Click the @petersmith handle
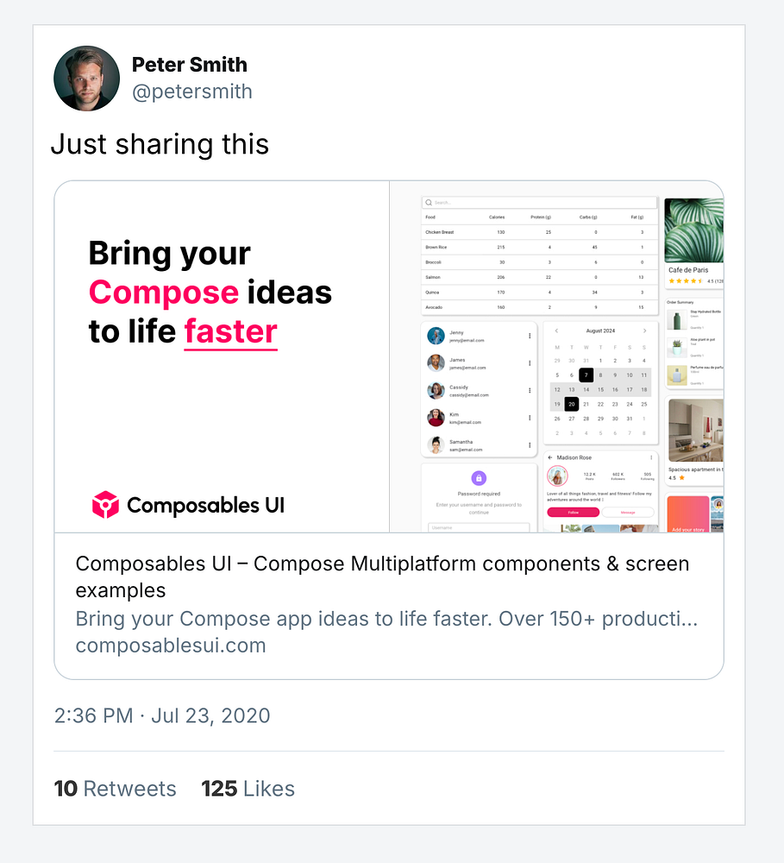 192,91
